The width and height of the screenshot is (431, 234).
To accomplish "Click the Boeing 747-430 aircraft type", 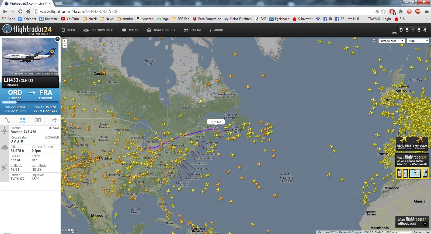I will pyautogui.click(x=23, y=132).
